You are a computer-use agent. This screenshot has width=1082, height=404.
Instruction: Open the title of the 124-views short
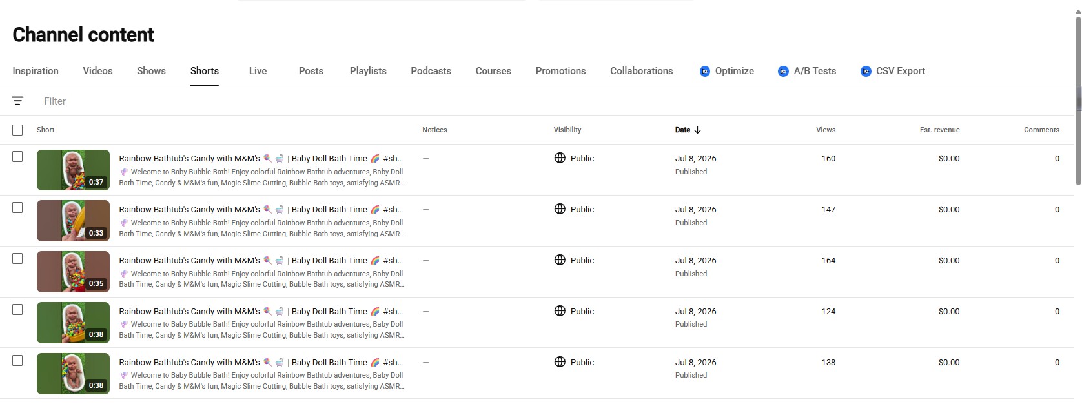pyautogui.click(x=261, y=311)
